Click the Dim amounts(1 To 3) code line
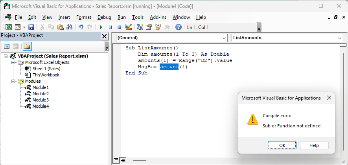This screenshot has height=165, width=348. coord(183,54)
